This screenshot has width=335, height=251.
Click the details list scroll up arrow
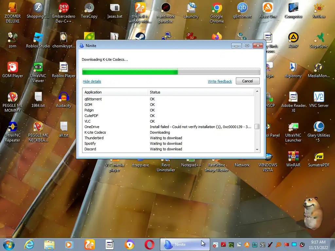click(257, 91)
